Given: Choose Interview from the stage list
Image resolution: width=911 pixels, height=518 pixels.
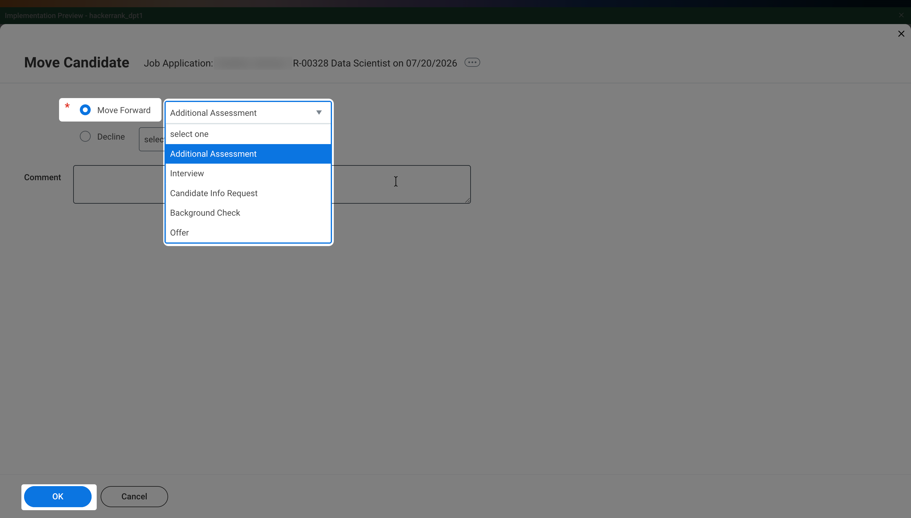Looking at the screenshot, I should 248,173.
